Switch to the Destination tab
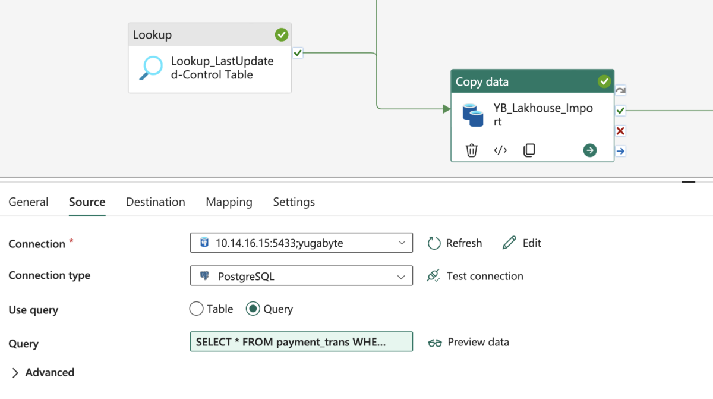713x399 pixels. [x=155, y=202]
